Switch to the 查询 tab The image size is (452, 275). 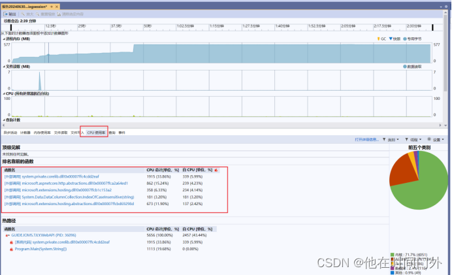(x=112, y=133)
